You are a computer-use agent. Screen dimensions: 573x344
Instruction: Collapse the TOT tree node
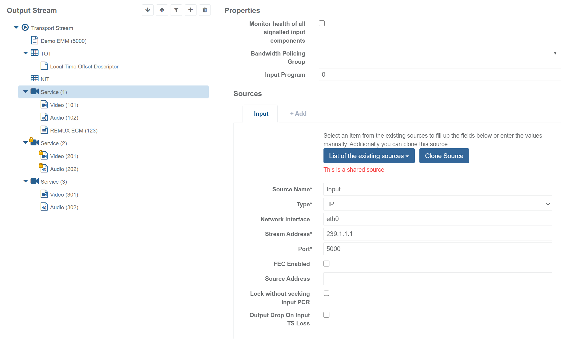point(26,53)
